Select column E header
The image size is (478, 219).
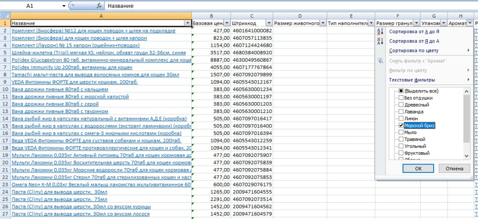click(x=351, y=16)
